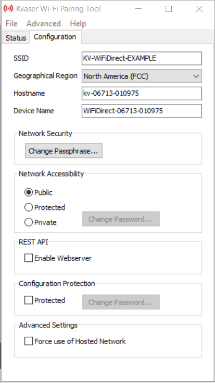Check Protected under Configuration Protection

pyautogui.click(x=45, y=300)
